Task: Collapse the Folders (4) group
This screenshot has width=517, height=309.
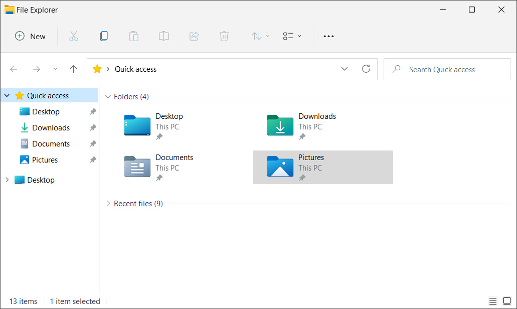Action: [x=108, y=97]
